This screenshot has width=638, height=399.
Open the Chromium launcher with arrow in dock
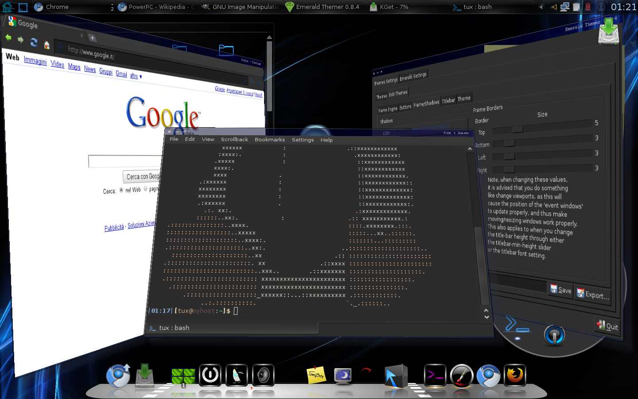[x=118, y=375]
